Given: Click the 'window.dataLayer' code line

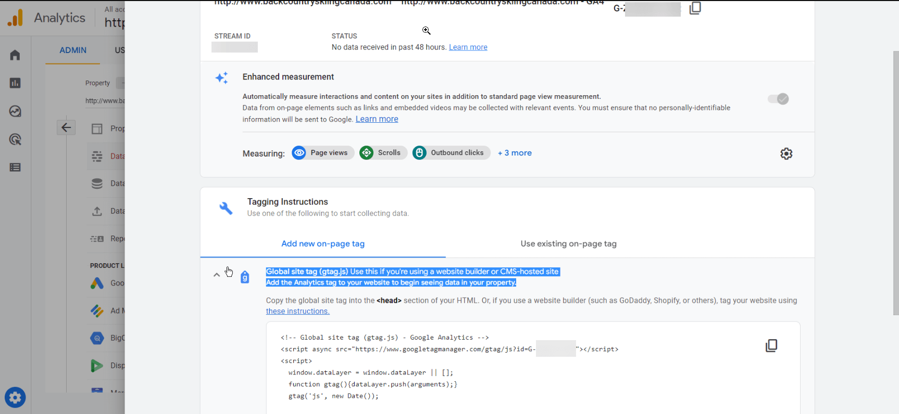Looking at the screenshot, I should [371, 372].
